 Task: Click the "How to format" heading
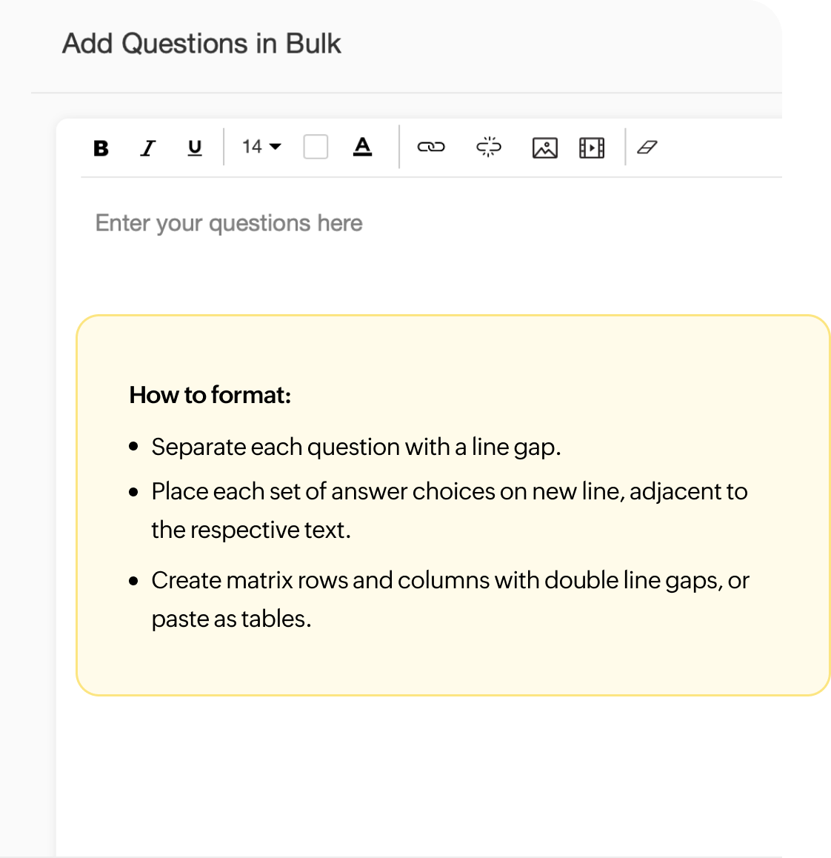[210, 396]
